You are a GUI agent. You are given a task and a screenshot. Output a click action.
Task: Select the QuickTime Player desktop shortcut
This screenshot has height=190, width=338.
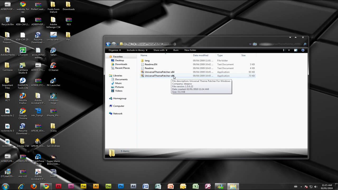(x=38, y=159)
